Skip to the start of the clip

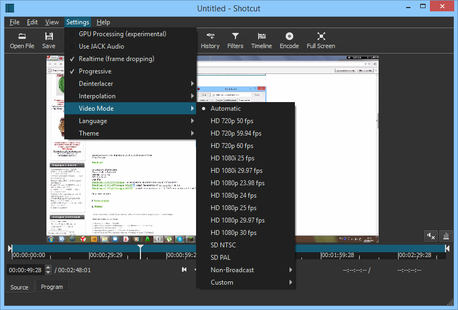pyautogui.click(x=10, y=248)
